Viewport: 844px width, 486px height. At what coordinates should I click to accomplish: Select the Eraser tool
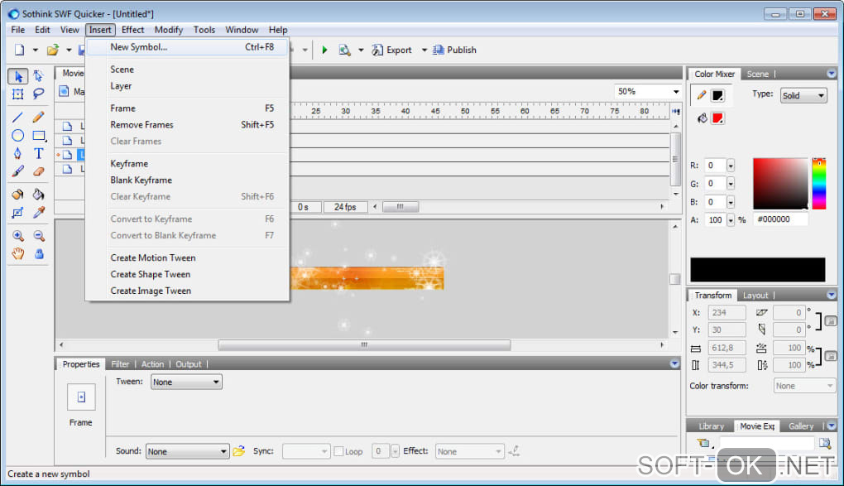[38, 172]
